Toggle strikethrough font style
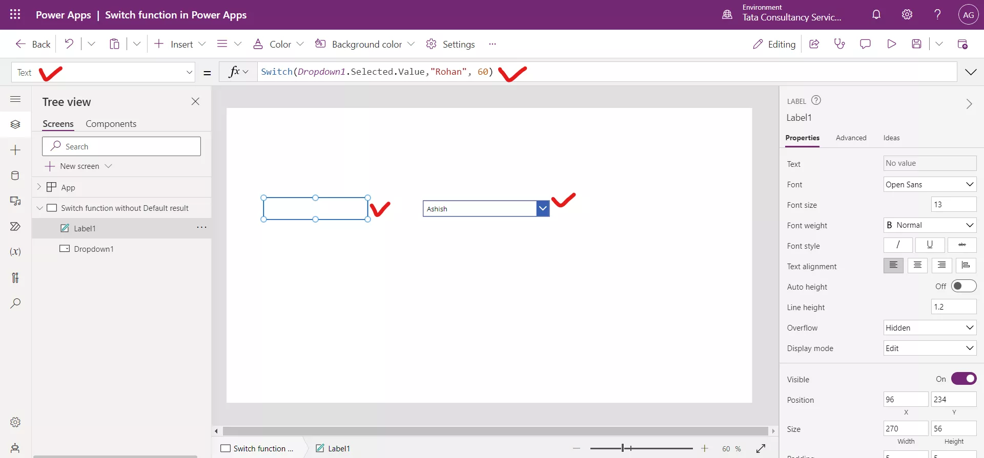The width and height of the screenshot is (984, 458). 962,245
